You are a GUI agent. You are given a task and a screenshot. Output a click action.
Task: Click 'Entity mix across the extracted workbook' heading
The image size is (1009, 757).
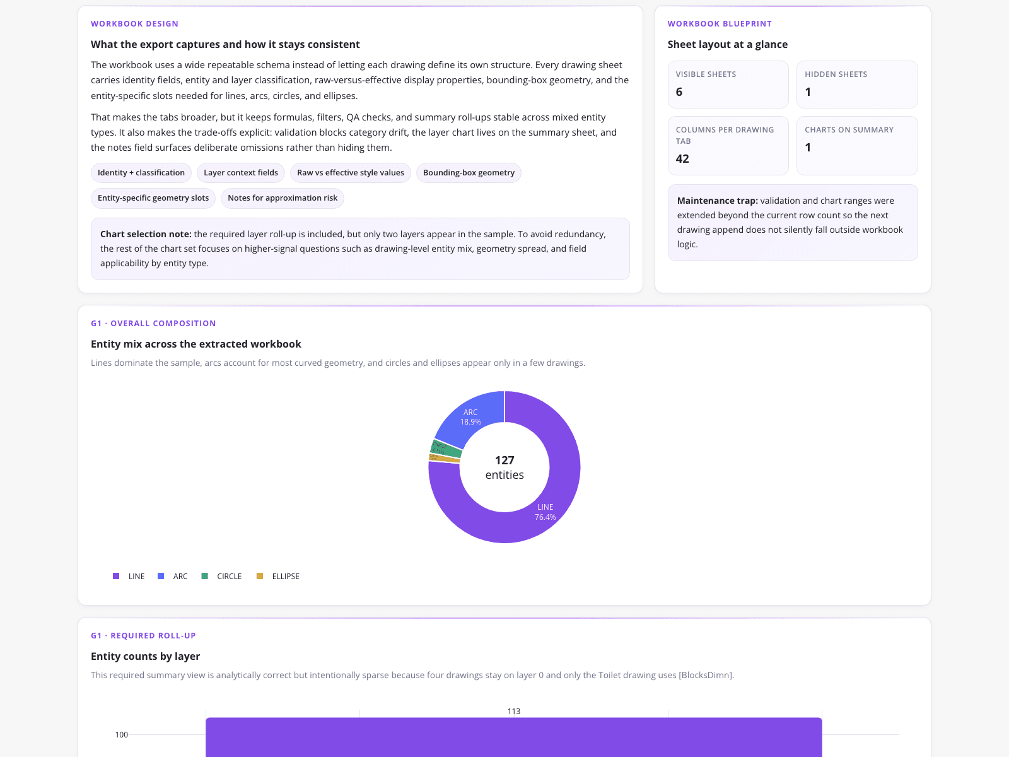coord(196,344)
